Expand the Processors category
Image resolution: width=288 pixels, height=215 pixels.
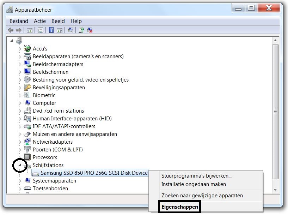20,157
